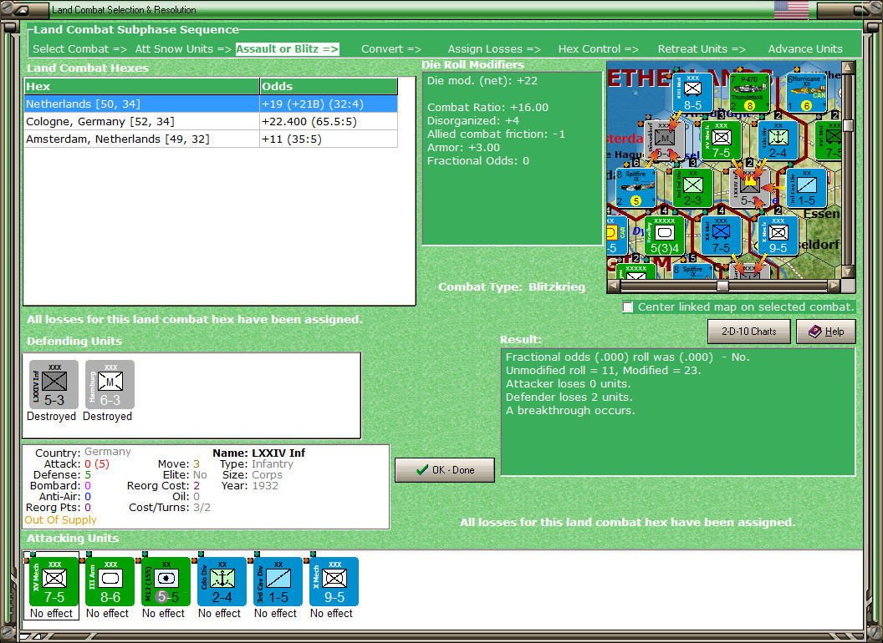Click the +19 (+21B) (32:4) odds cell
The height and width of the screenshot is (643, 883).
tap(329, 104)
